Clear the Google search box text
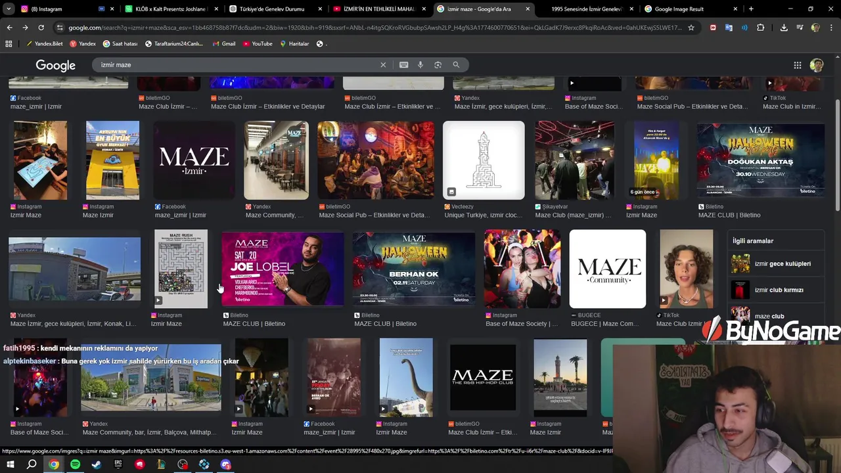 click(x=383, y=64)
